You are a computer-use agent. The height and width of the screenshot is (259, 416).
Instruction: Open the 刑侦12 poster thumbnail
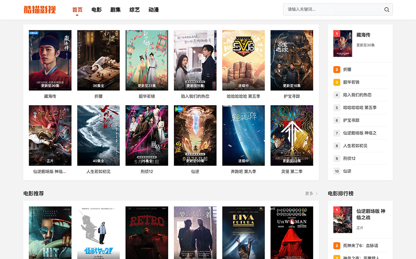click(147, 136)
